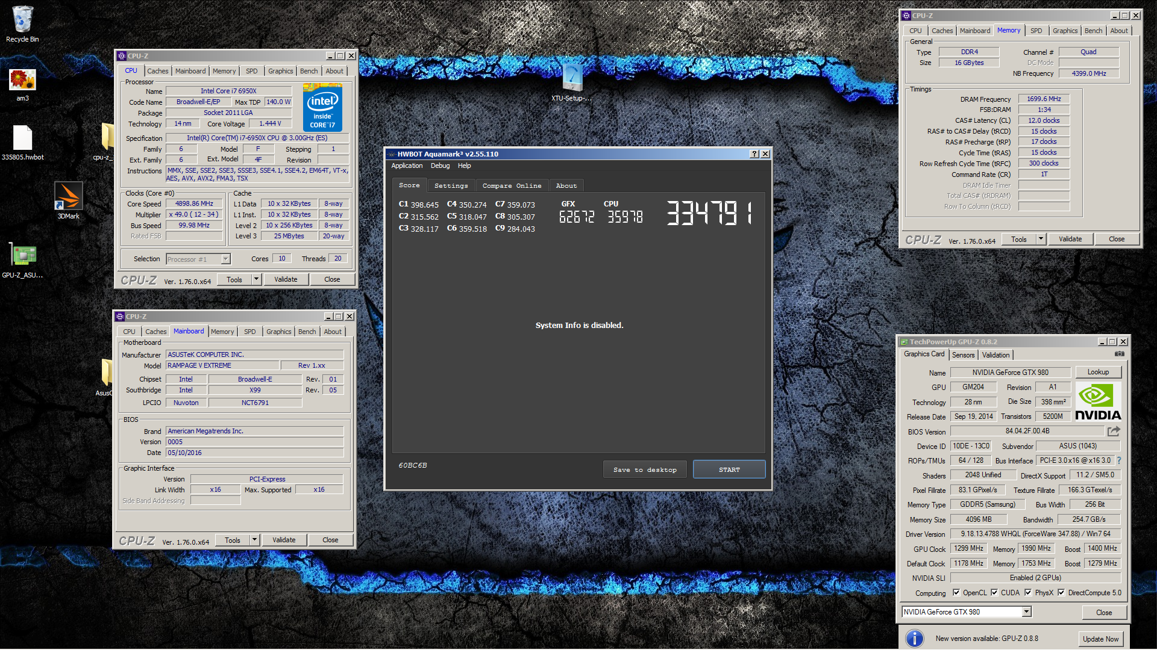Click the Close button in GPU-Z
1157x650 pixels.
[x=1104, y=613]
